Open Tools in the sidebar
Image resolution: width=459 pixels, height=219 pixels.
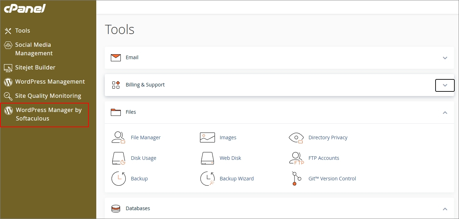pos(22,31)
